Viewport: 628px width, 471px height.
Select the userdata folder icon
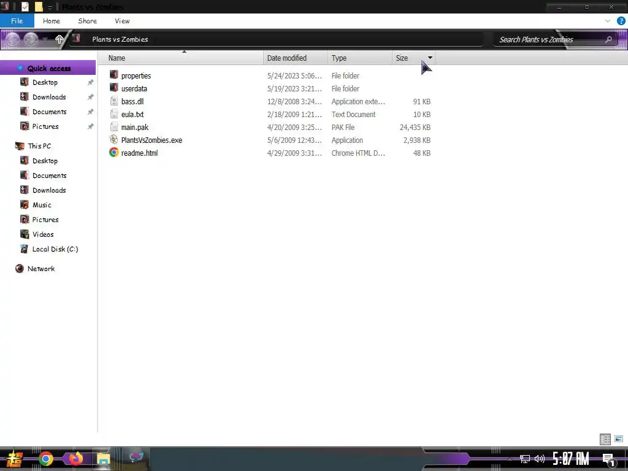coord(113,88)
